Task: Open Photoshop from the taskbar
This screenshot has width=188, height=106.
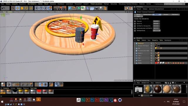Action: 92,100
